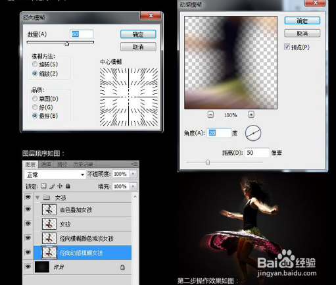Hide the 女孩 group with eye icon

[28, 197]
